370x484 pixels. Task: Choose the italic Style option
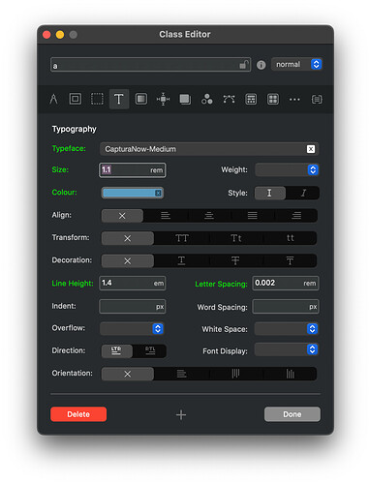303,193
